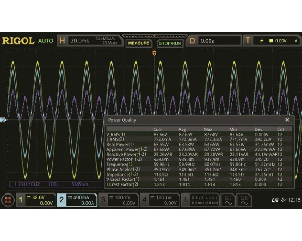Image resolution: width=302 pixels, height=241 pixels.
Task: Click the channel 2 ground level marker
Action: tap(3, 120)
